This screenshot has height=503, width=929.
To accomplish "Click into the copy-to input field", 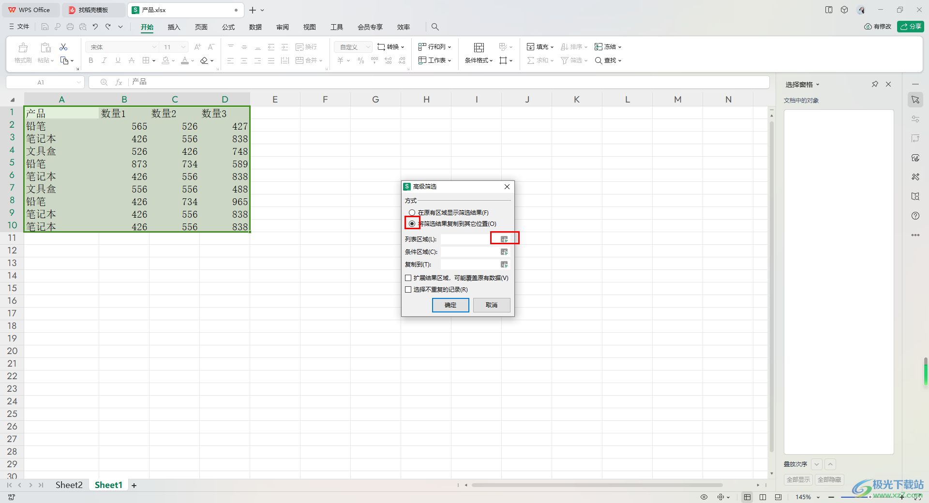I will pos(470,265).
